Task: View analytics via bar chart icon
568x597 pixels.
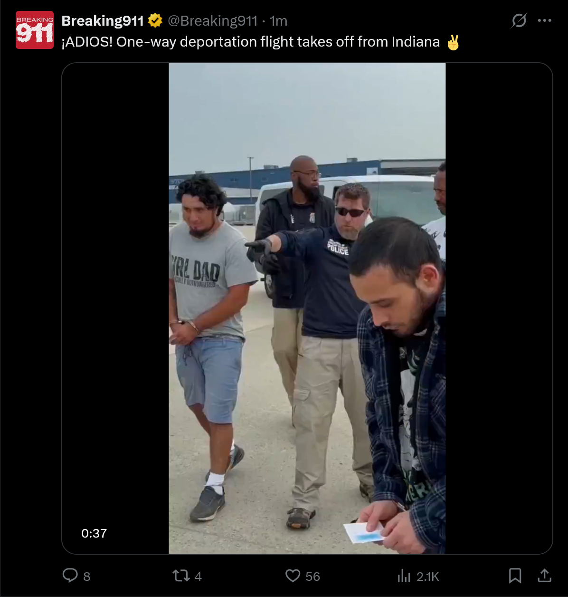Action: (x=404, y=576)
